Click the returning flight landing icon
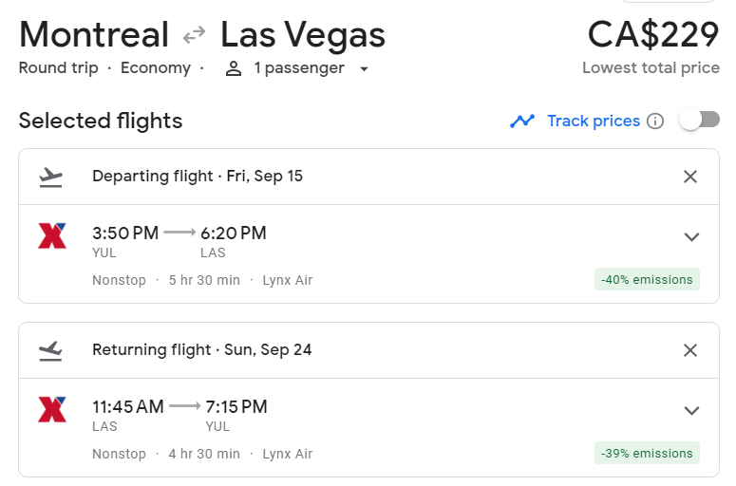This screenshot has width=736, height=486. [x=50, y=351]
